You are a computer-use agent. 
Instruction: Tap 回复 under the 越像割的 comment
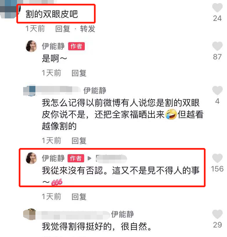pyautogui.click(x=79, y=141)
